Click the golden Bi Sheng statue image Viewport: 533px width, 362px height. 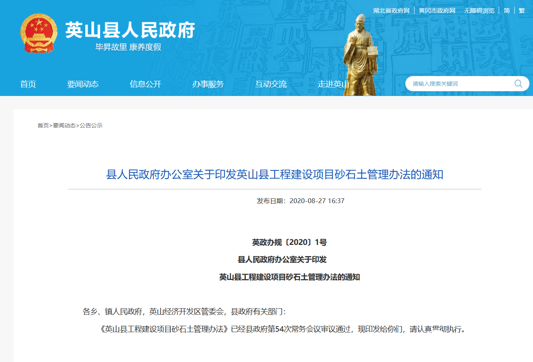(x=361, y=55)
